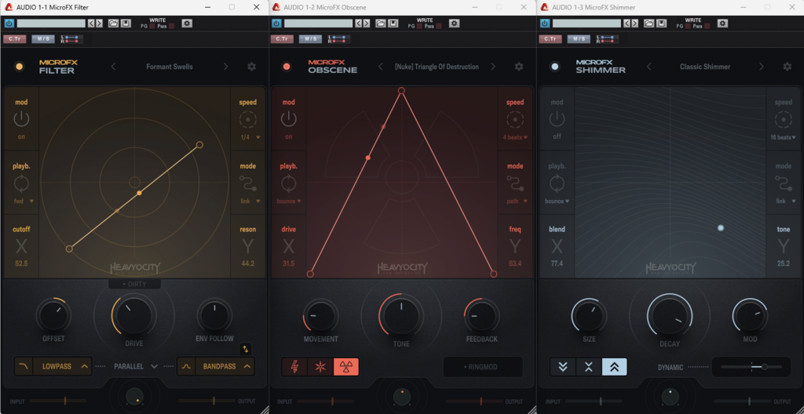Select crossed-arrows pitch mode in Shimmer

coord(589,367)
